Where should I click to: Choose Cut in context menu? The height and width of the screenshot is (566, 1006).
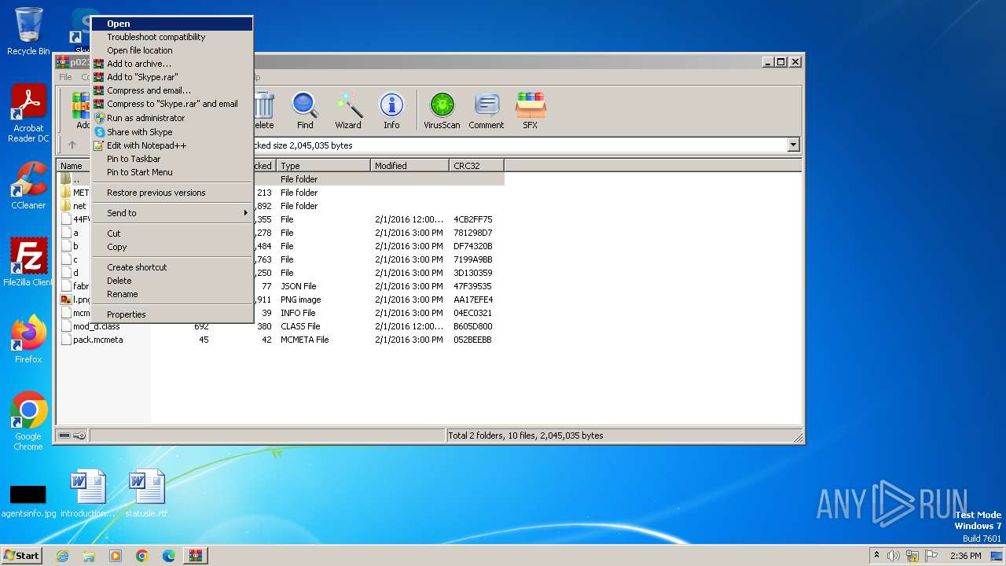pyautogui.click(x=172, y=233)
